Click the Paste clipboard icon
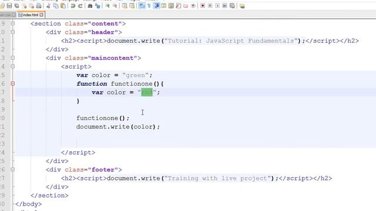The image size is (376, 211). [63, 6]
